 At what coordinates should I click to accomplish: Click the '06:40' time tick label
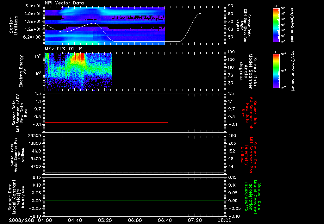165,220
